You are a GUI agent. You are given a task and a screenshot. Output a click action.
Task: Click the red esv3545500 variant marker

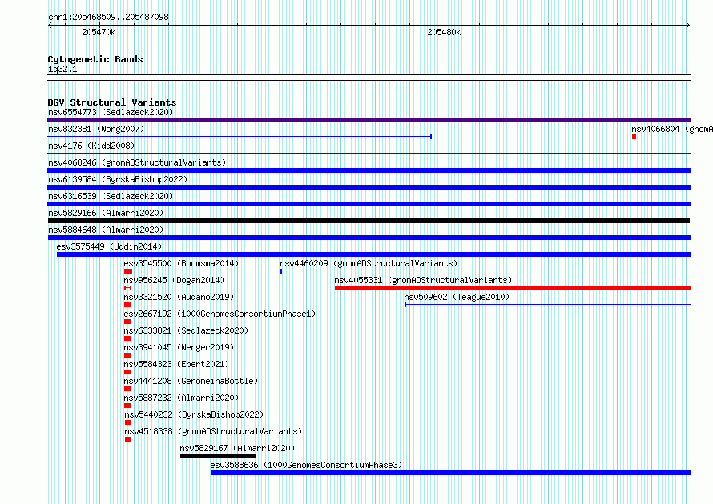[128, 271]
